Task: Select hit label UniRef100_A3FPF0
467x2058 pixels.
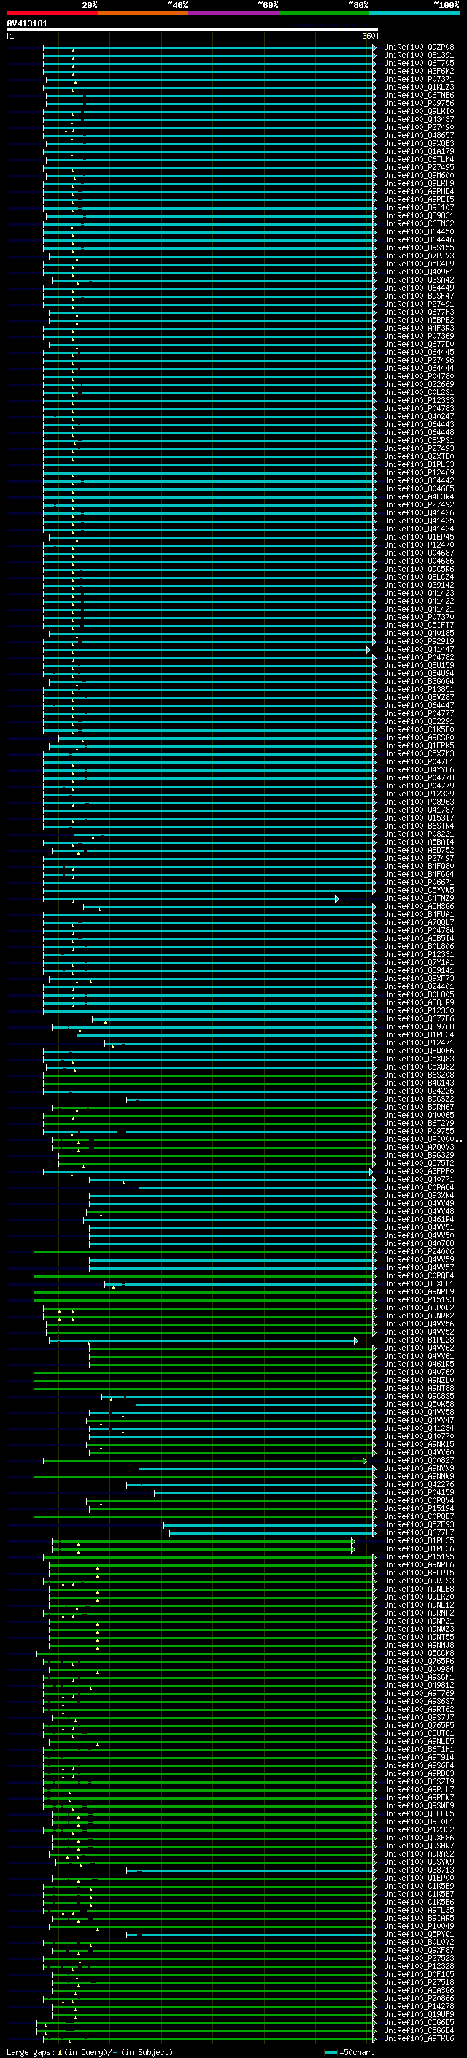Action: (419, 1171)
